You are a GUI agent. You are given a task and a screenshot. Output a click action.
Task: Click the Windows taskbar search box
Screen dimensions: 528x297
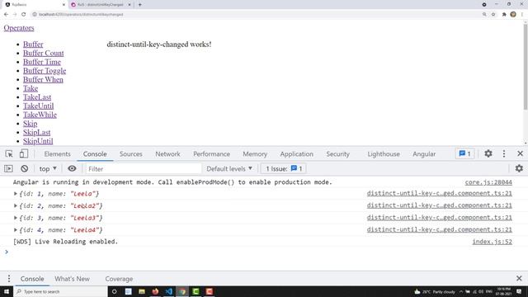tap(61, 291)
